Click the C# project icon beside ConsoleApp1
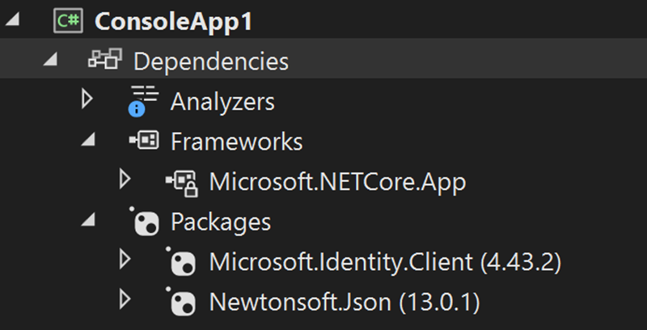The image size is (647, 330). (68, 21)
